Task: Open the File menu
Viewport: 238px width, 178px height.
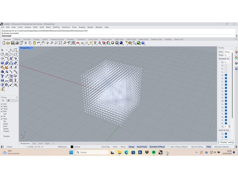Action: (x=3, y=27)
